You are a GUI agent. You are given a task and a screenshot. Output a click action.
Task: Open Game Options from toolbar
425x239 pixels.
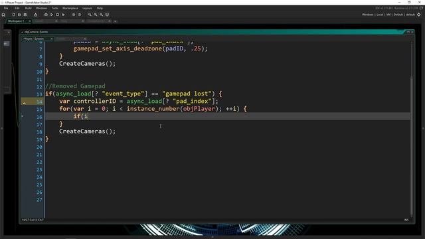(74, 15)
